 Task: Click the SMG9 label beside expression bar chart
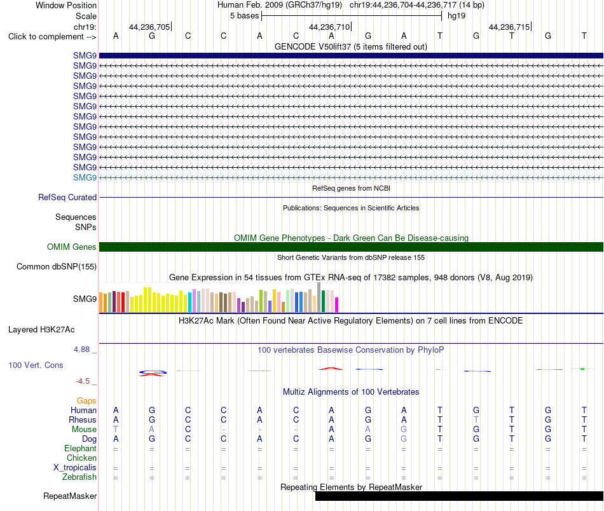point(85,299)
